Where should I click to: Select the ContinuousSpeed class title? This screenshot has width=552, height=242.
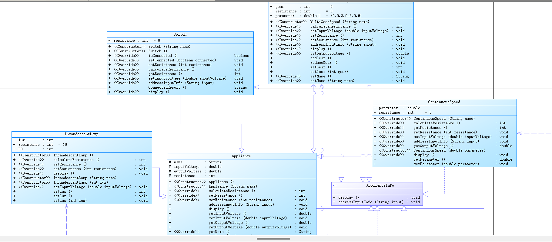click(444, 102)
